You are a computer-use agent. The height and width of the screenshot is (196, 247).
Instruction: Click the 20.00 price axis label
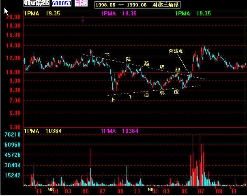13,17
